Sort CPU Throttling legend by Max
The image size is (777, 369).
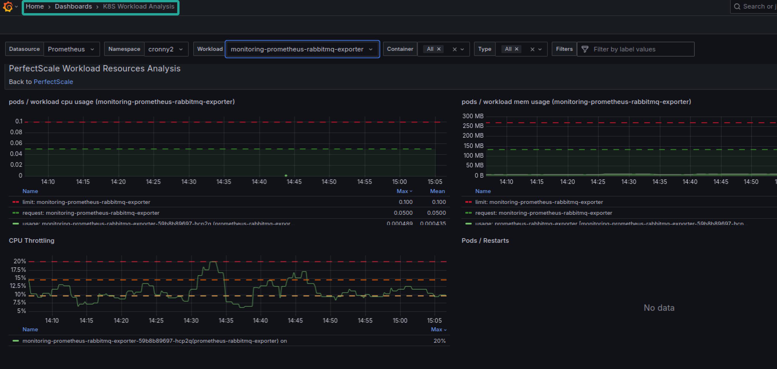click(437, 330)
